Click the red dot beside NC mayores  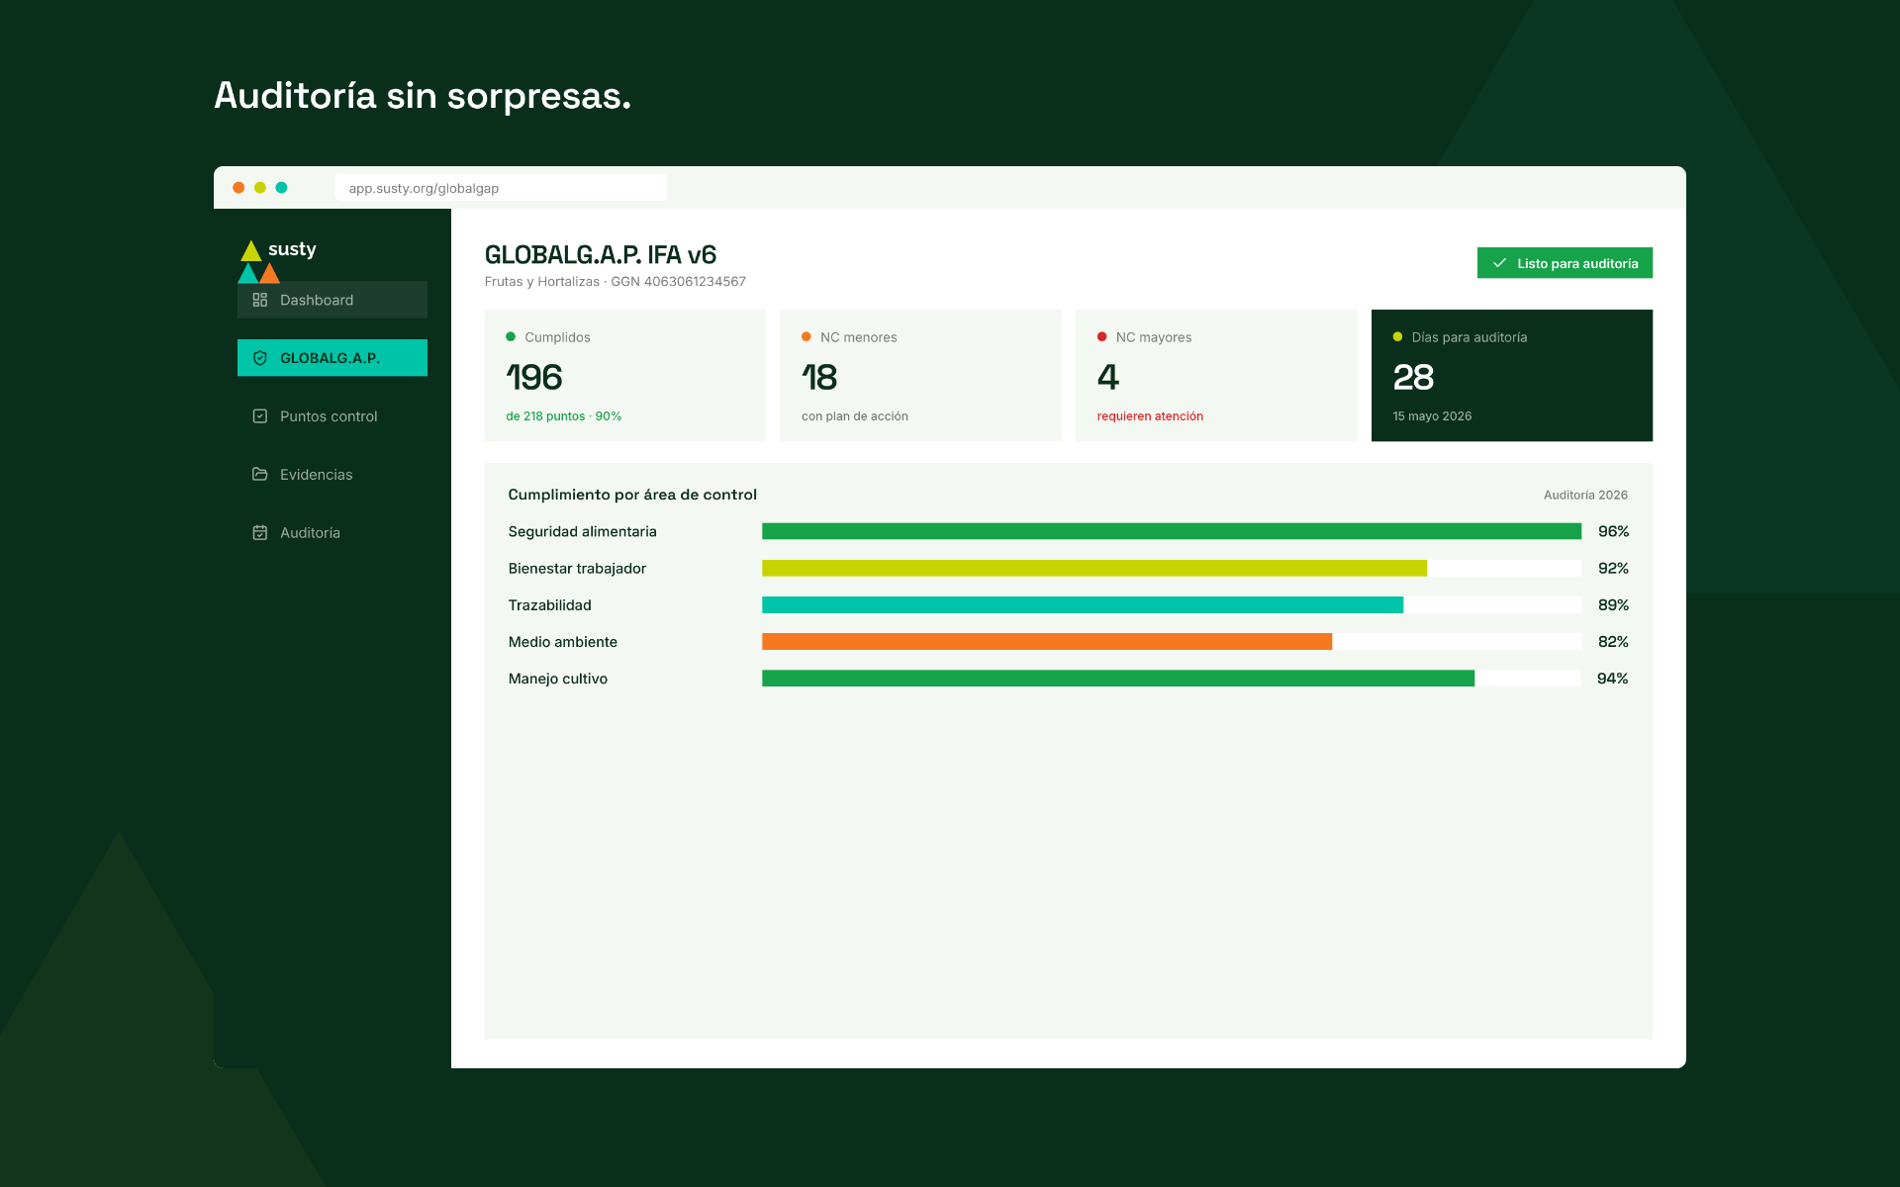(x=1102, y=336)
